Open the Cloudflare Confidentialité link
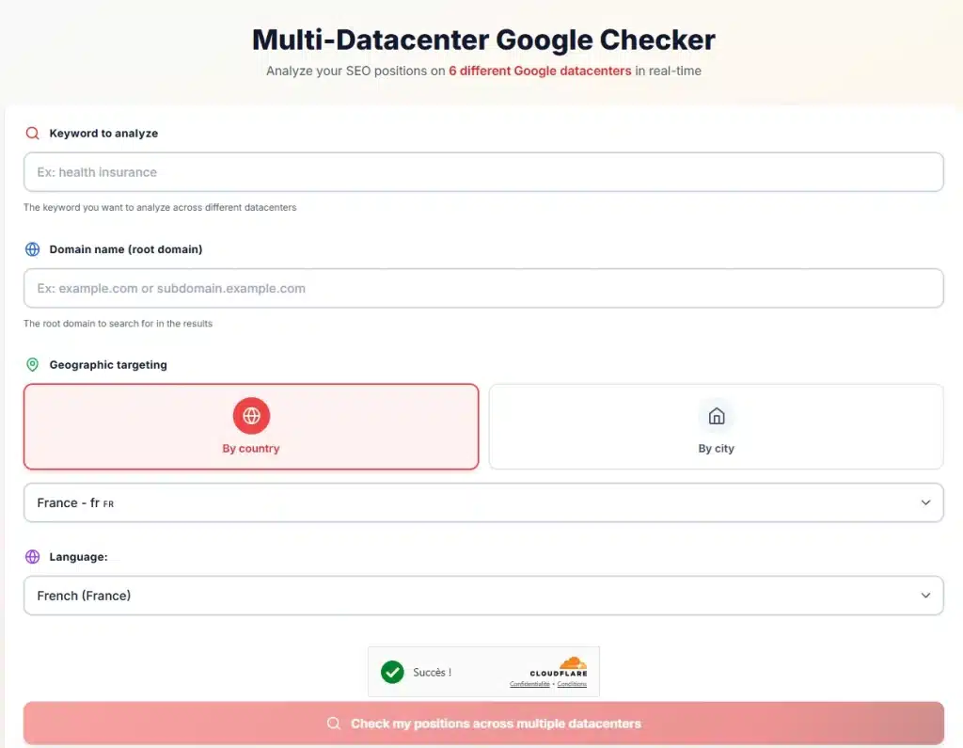The height and width of the screenshot is (748, 963). [529, 684]
